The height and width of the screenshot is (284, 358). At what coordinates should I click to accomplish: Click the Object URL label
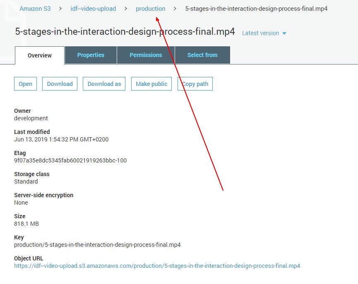point(29,258)
